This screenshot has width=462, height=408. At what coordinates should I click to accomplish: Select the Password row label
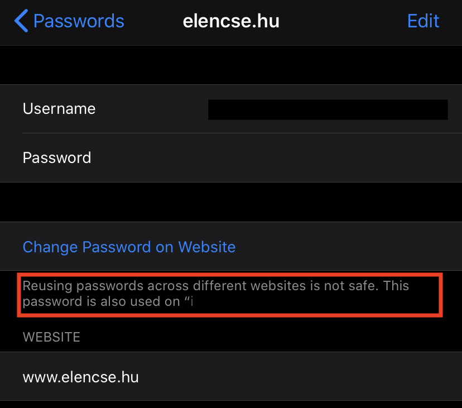tap(57, 157)
